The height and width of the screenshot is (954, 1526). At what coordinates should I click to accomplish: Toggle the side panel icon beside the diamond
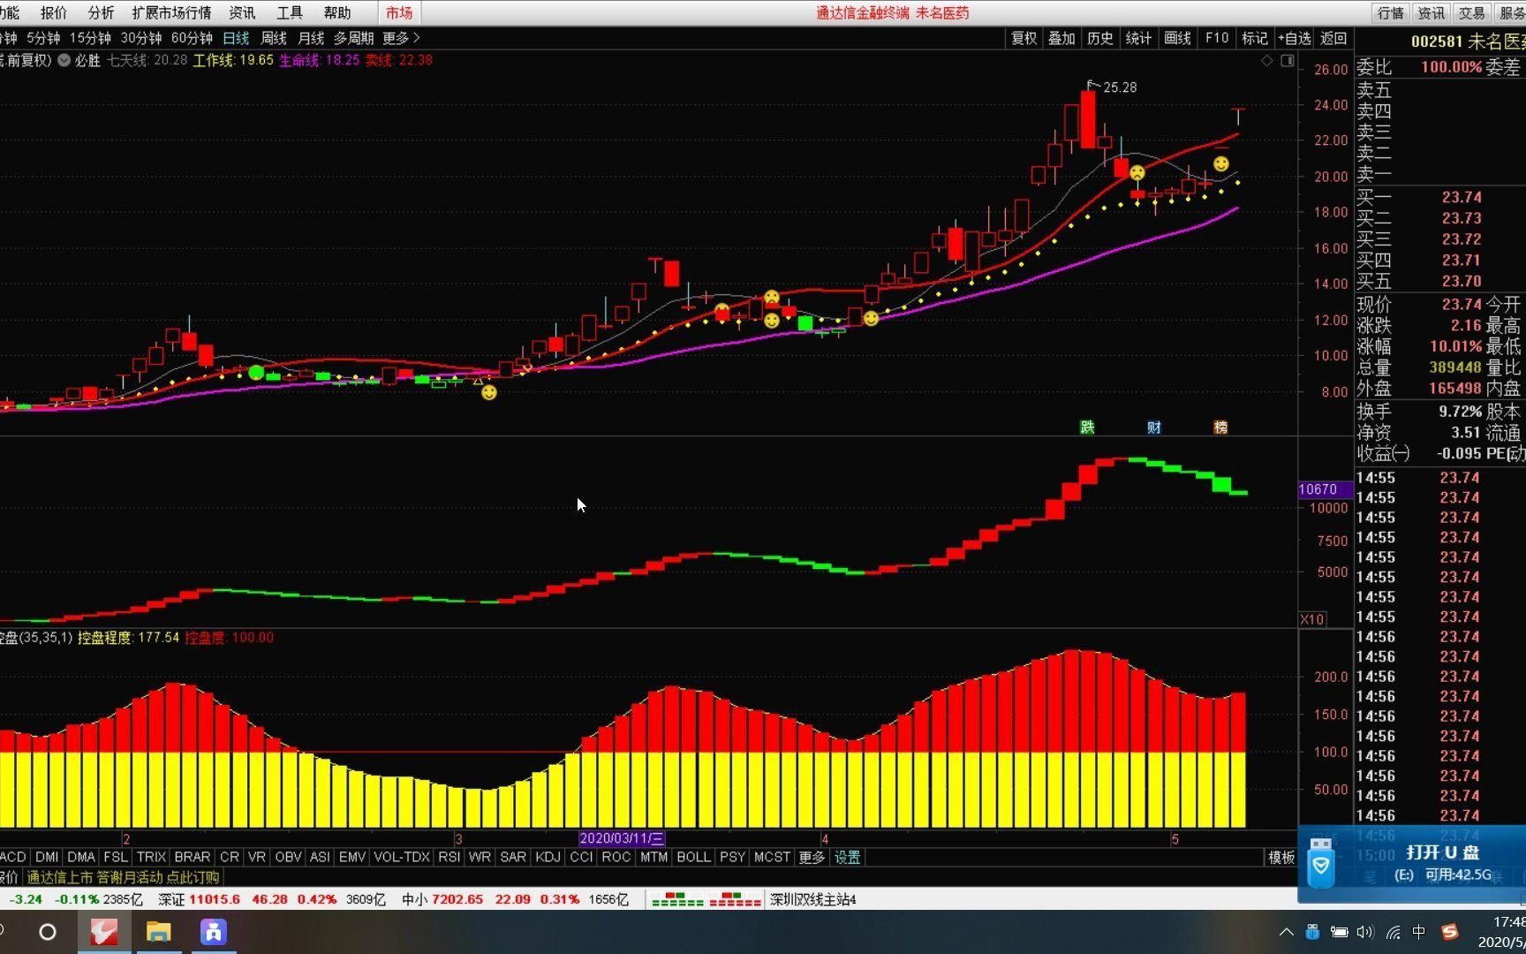1288,60
